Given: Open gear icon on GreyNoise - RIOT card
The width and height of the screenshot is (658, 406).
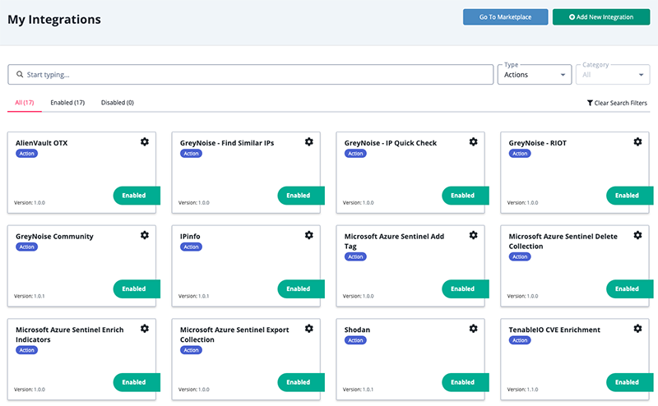Looking at the screenshot, I should tap(637, 141).
